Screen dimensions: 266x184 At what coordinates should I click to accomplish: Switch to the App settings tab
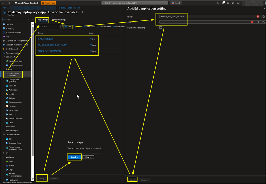pos(43,20)
